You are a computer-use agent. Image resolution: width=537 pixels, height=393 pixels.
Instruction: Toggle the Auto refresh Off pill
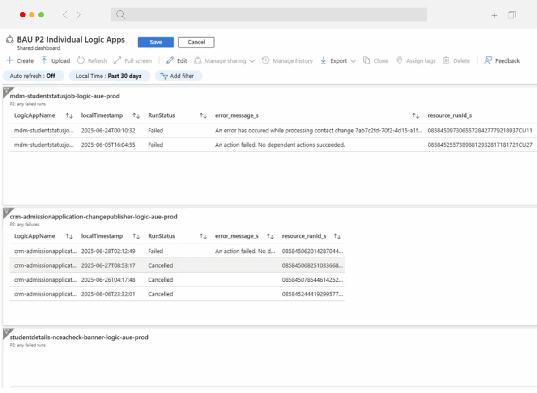(x=33, y=76)
